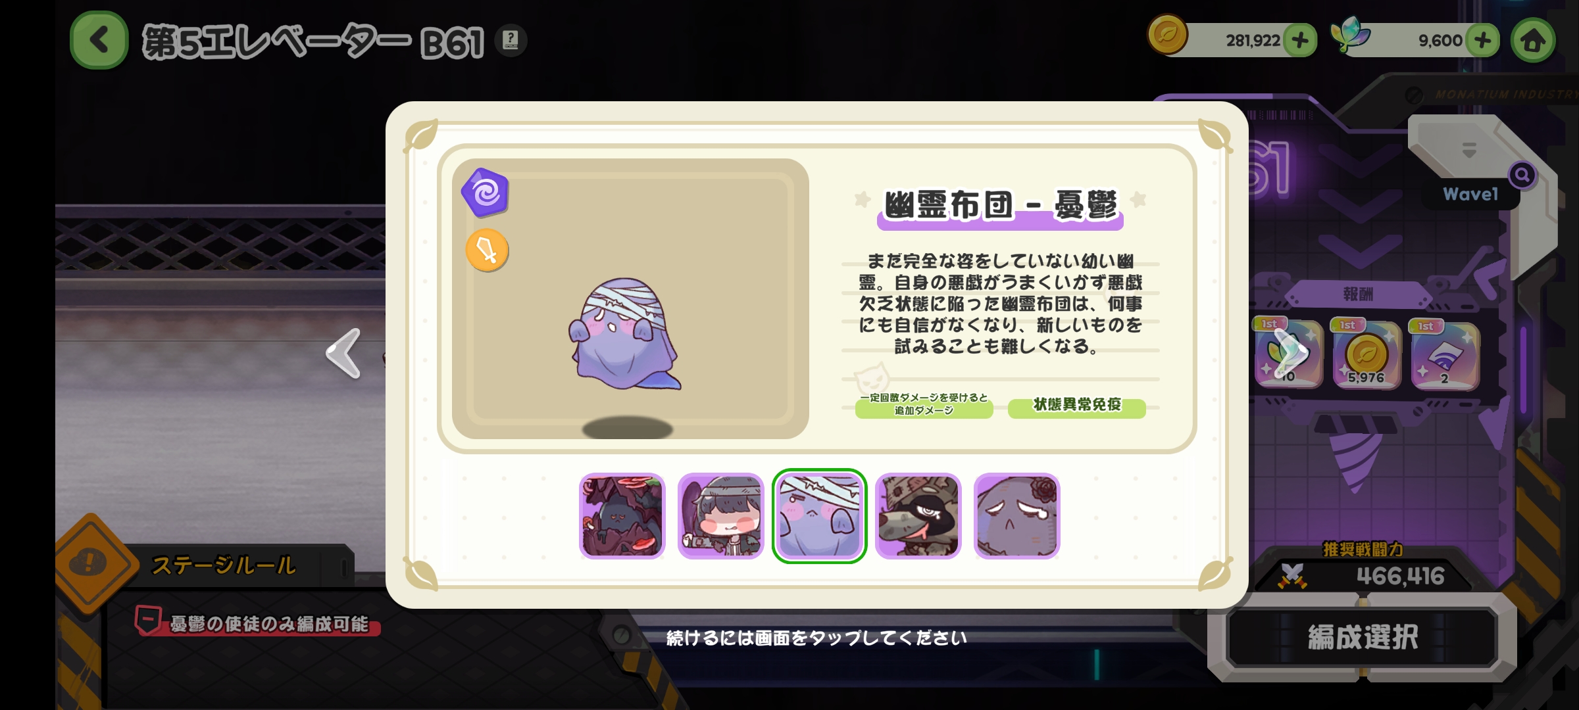
Task: Go to home with the house icon
Action: (x=1533, y=41)
